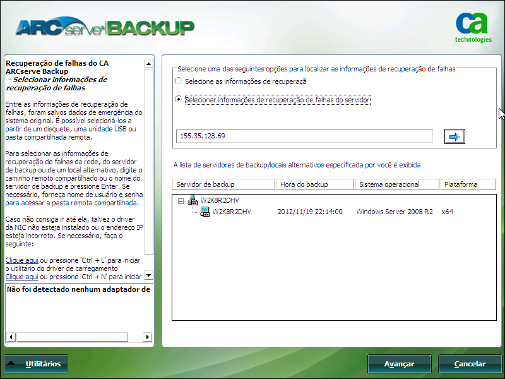Click the ARCserve Backup logo
This screenshot has height=379, width=505.
tap(105, 27)
